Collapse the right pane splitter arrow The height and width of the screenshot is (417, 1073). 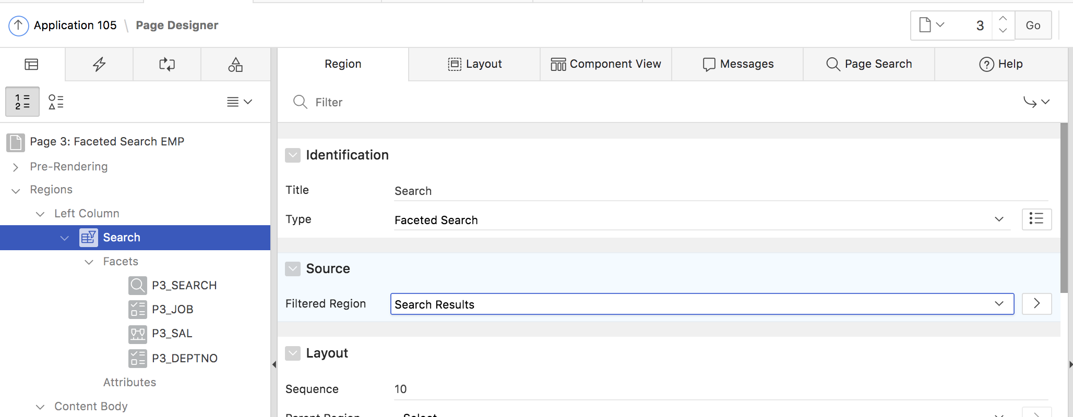coord(1070,364)
